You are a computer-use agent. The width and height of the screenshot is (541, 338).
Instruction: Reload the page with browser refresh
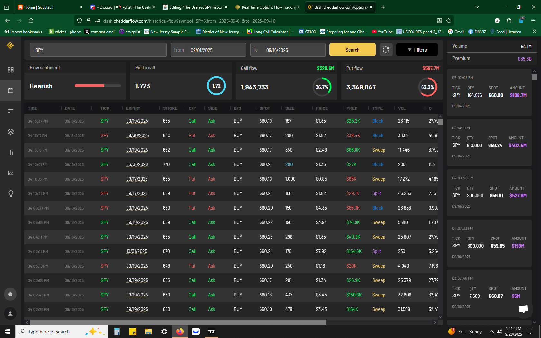(x=31, y=21)
